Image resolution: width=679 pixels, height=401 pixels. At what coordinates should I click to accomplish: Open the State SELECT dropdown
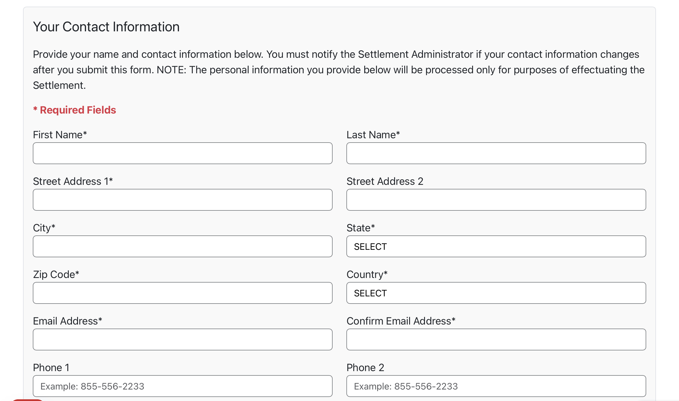496,246
